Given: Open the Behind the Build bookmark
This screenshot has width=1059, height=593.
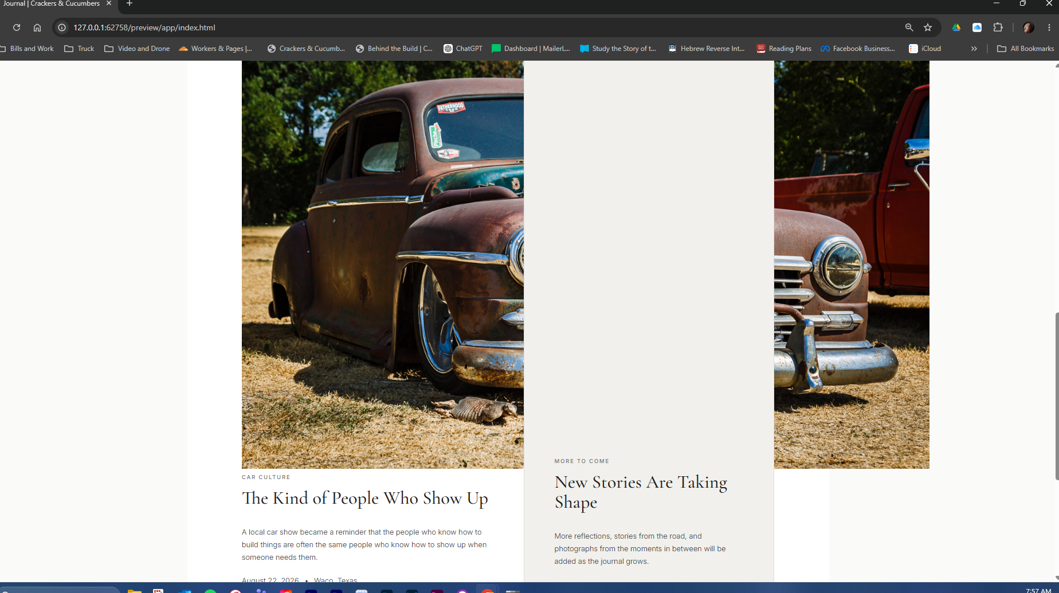Looking at the screenshot, I should pyautogui.click(x=394, y=49).
